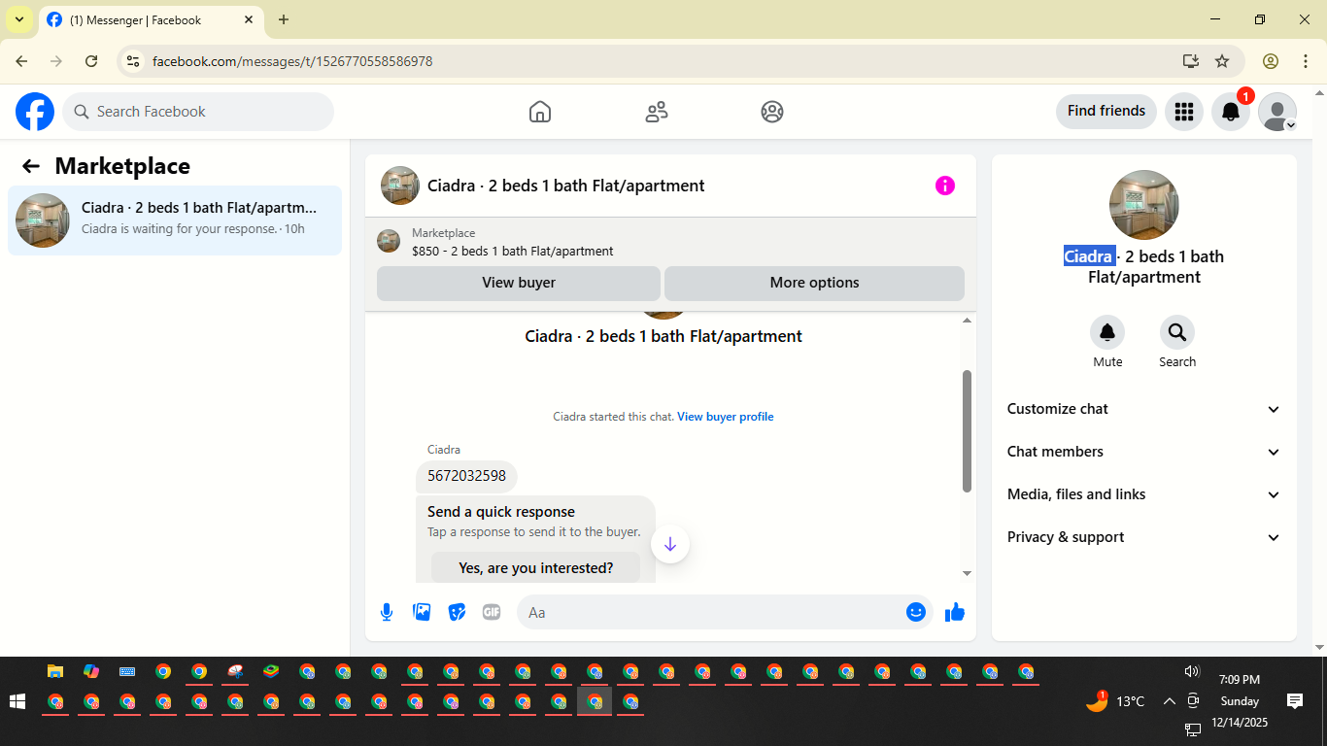The width and height of the screenshot is (1327, 746).
Task: Open Chrome's three-dot menu
Action: (1306, 61)
